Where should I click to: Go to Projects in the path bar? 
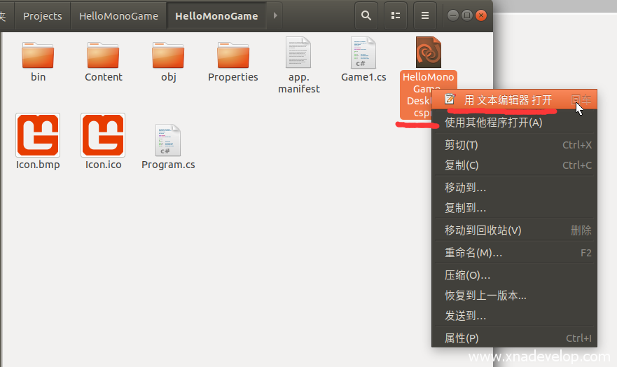click(43, 15)
